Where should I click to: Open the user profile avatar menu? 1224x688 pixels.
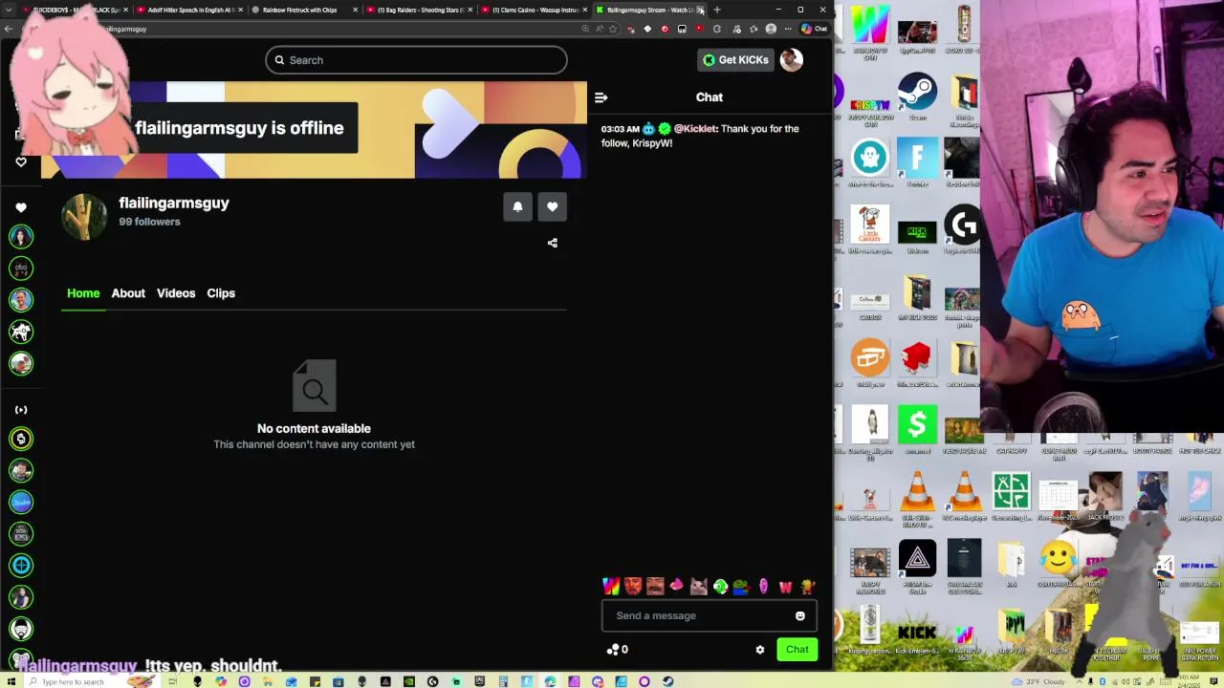point(791,60)
